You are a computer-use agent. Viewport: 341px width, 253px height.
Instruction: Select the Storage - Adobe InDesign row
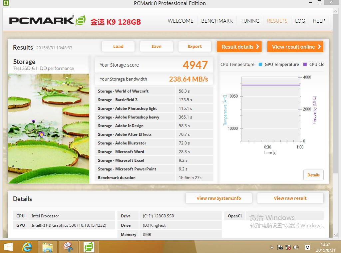tap(154, 126)
